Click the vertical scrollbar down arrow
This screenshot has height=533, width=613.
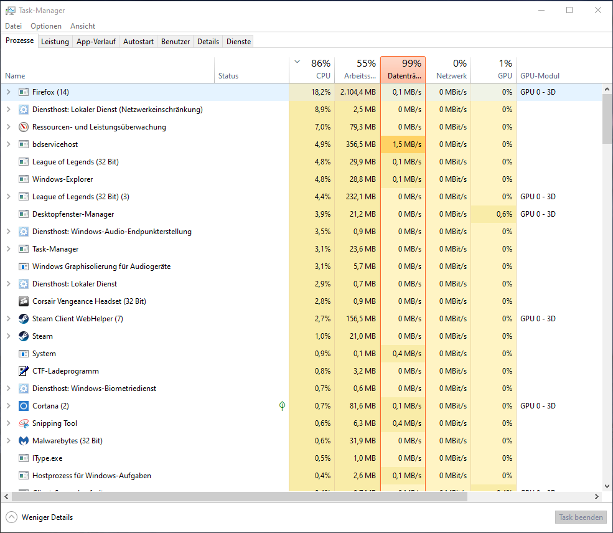tap(607, 486)
